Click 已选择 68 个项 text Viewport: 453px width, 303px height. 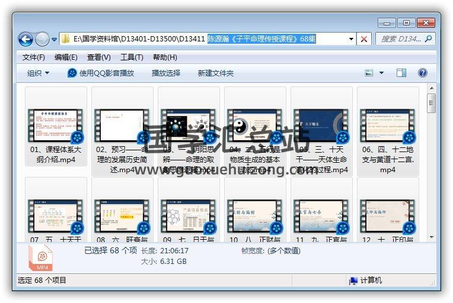tap(111, 250)
